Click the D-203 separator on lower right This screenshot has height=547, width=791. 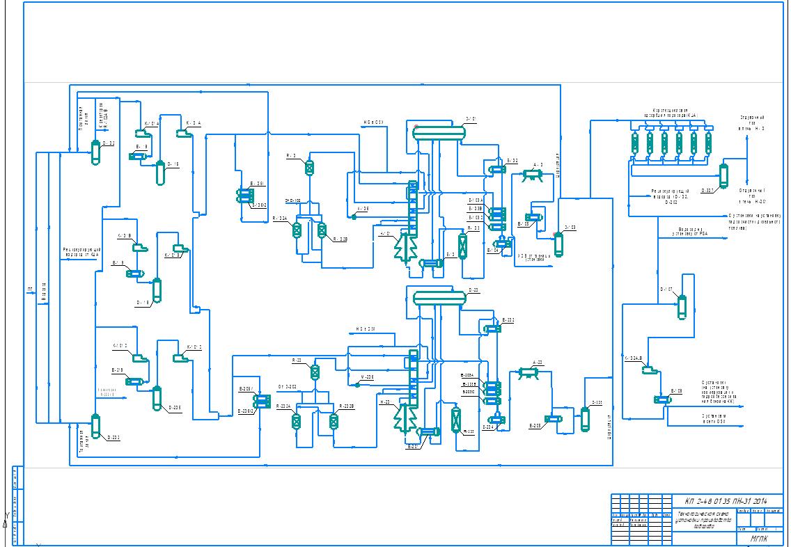click(x=585, y=418)
